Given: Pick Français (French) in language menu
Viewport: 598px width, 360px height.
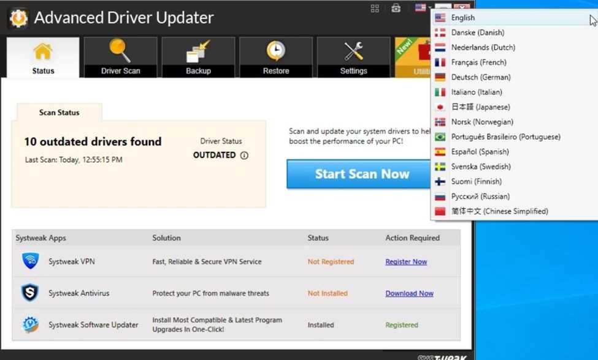Looking at the screenshot, I should pos(478,62).
